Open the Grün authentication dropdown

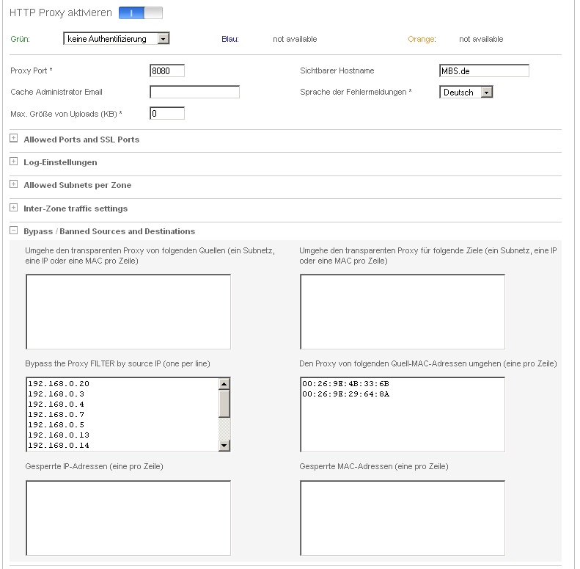coord(117,39)
